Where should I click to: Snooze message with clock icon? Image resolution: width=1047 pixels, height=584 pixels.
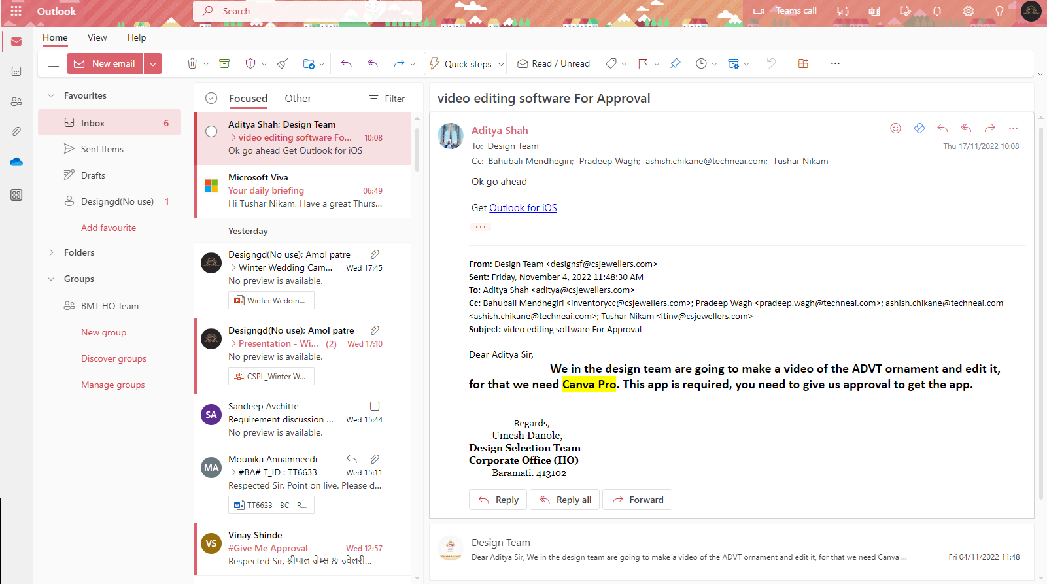(701, 63)
